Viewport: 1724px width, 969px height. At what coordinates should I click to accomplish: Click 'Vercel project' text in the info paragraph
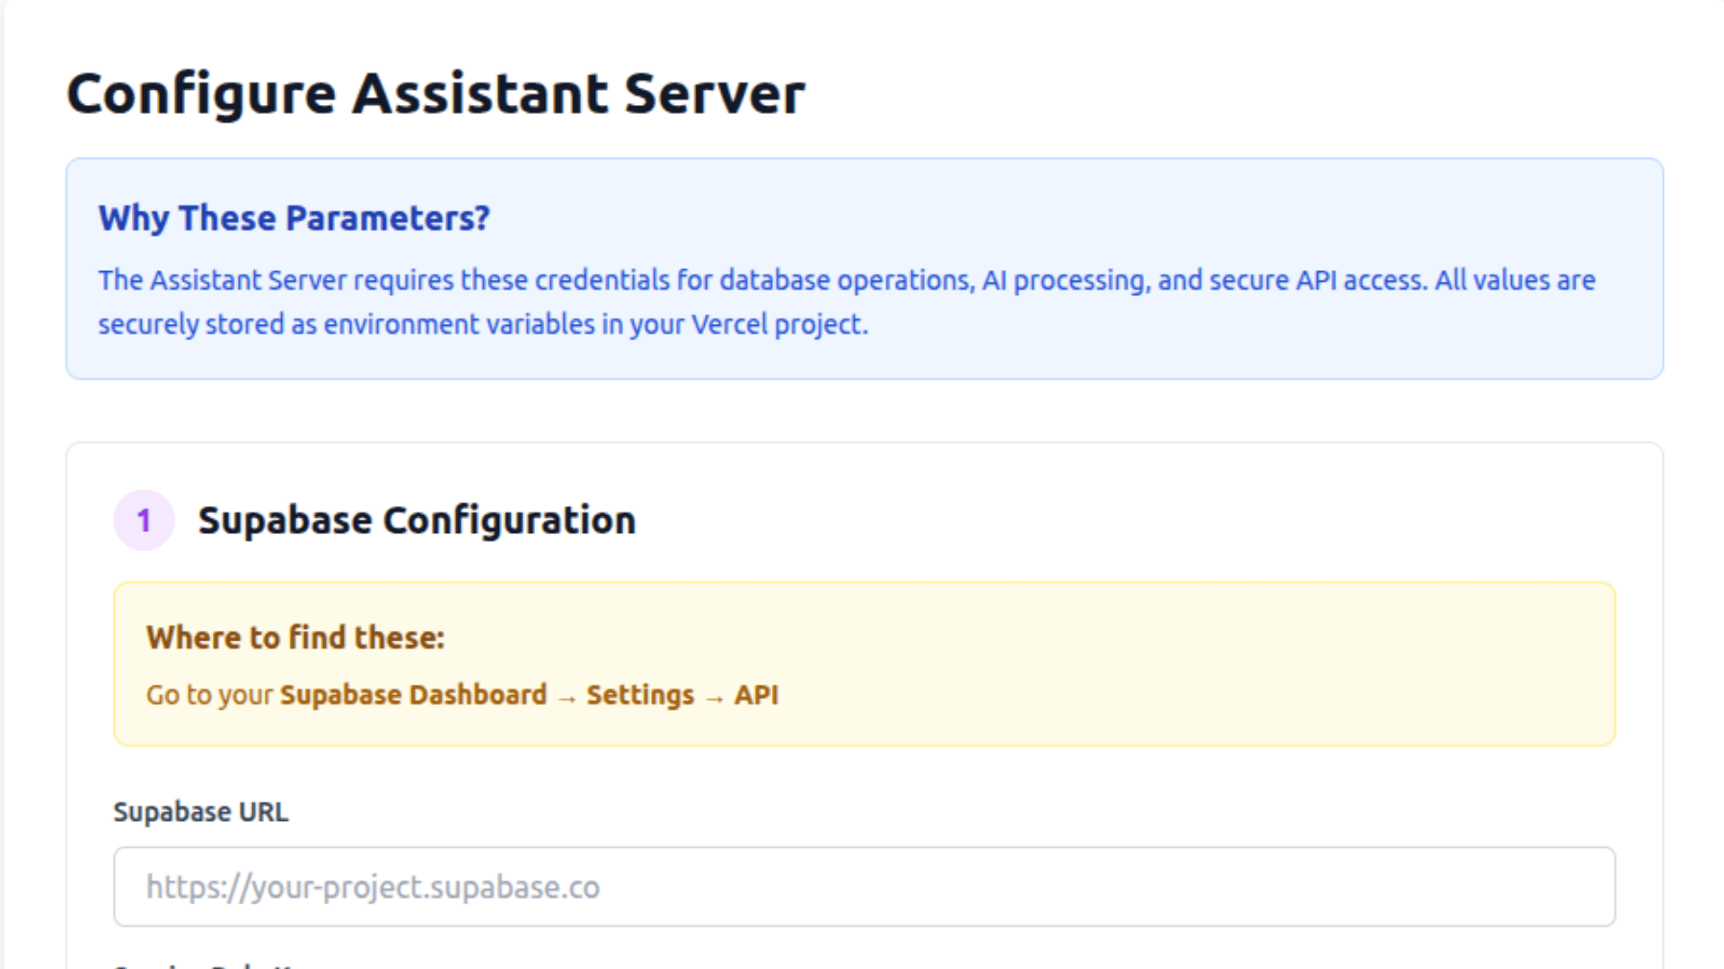coord(777,325)
